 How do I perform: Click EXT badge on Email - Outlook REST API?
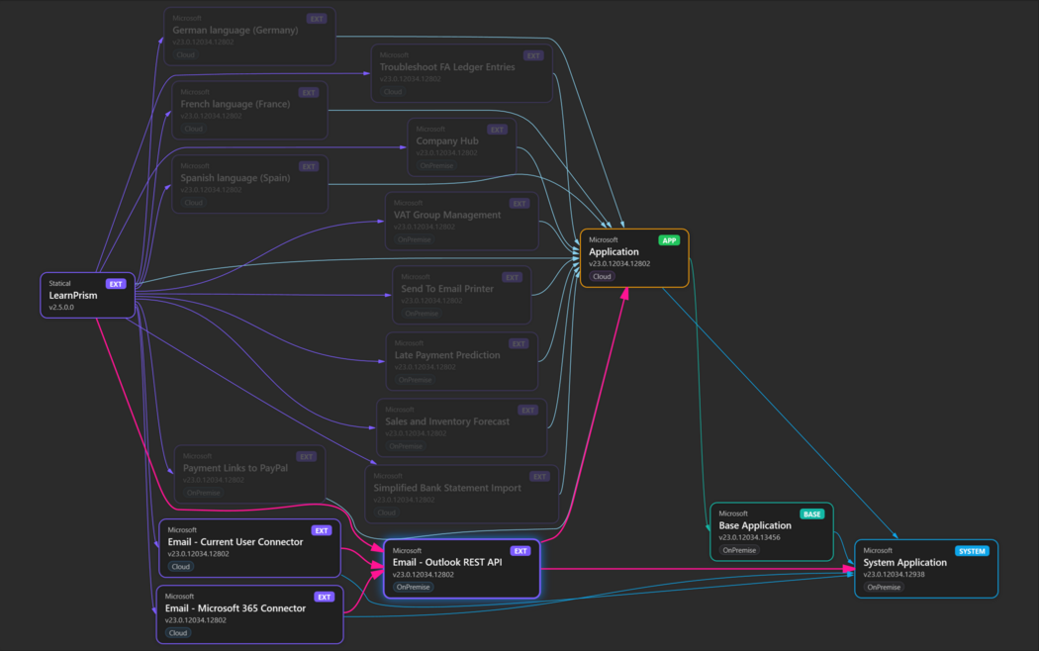pyautogui.click(x=520, y=551)
